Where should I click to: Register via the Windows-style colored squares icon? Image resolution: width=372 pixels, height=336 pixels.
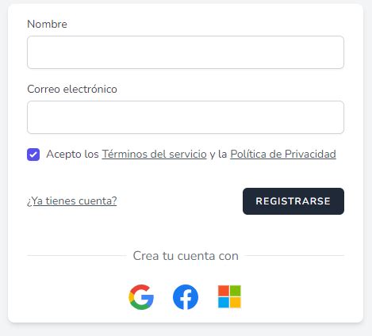coord(229,296)
